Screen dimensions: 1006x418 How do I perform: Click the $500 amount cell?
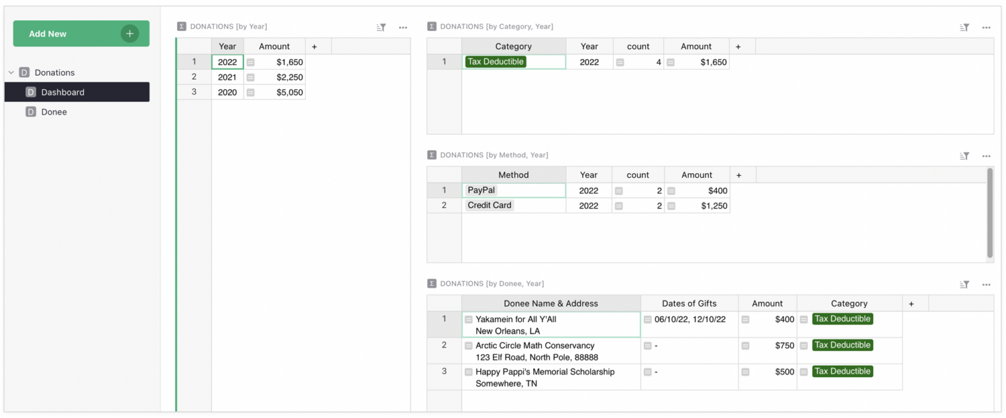pos(768,377)
